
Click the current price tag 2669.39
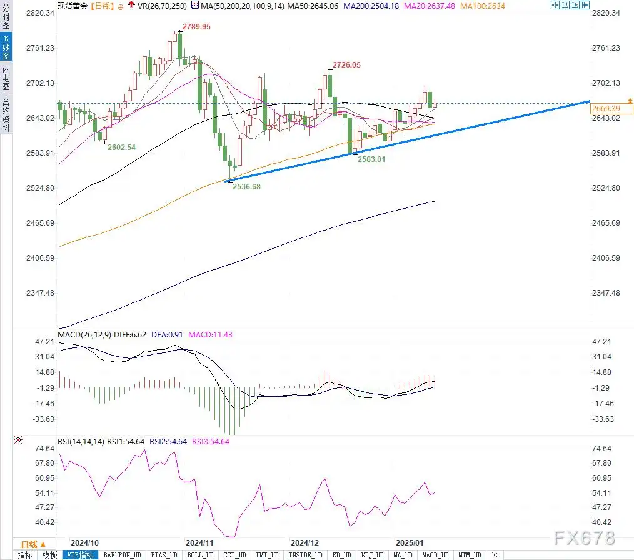coord(610,108)
